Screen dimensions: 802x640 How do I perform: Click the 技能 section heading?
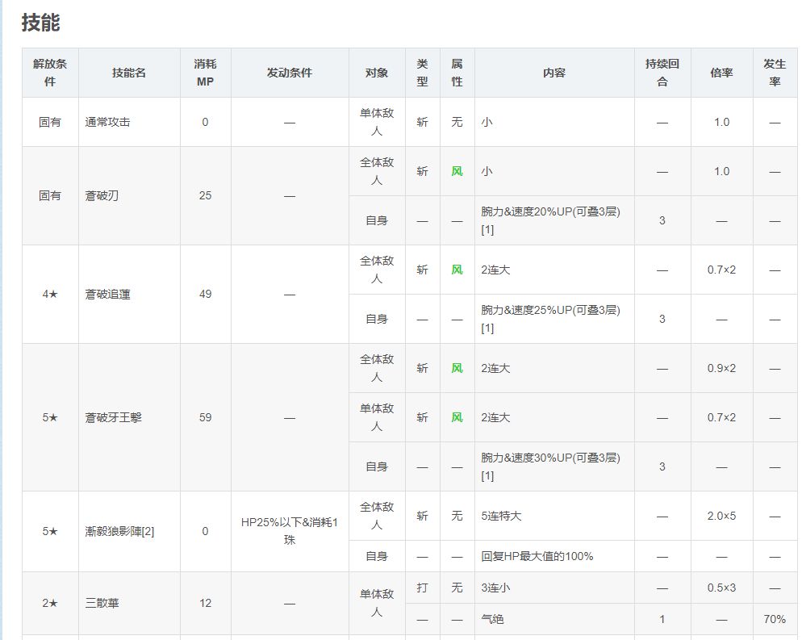tap(40, 23)
